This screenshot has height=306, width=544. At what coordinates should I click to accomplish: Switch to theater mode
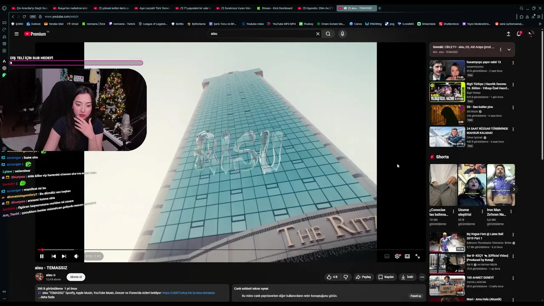407,256
